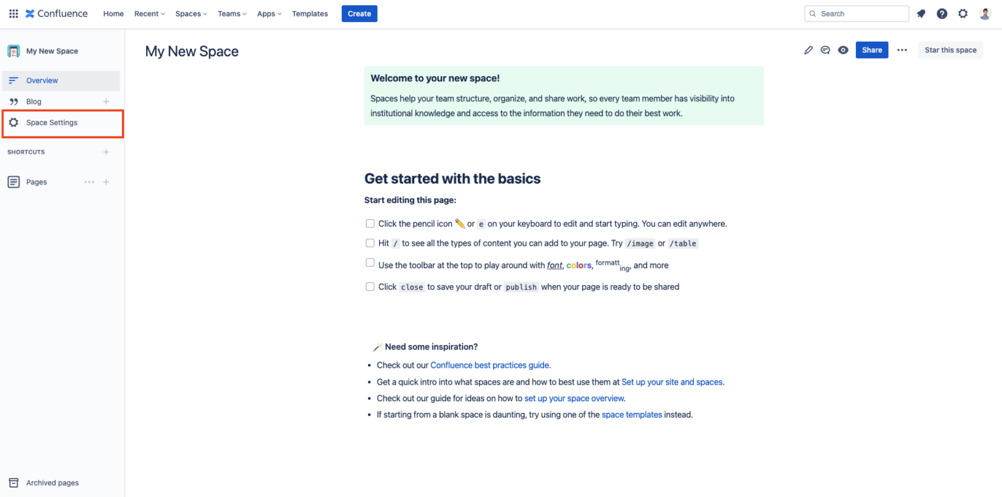Open notifications bell icon

[x=920, y=13]
